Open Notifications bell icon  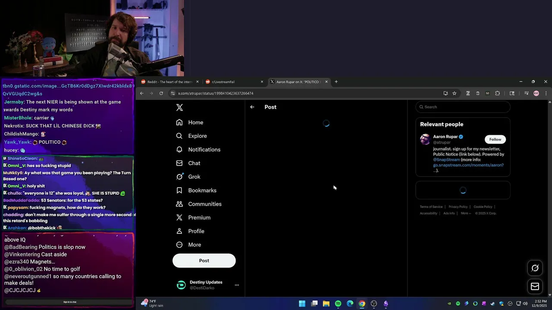(179, 149)
